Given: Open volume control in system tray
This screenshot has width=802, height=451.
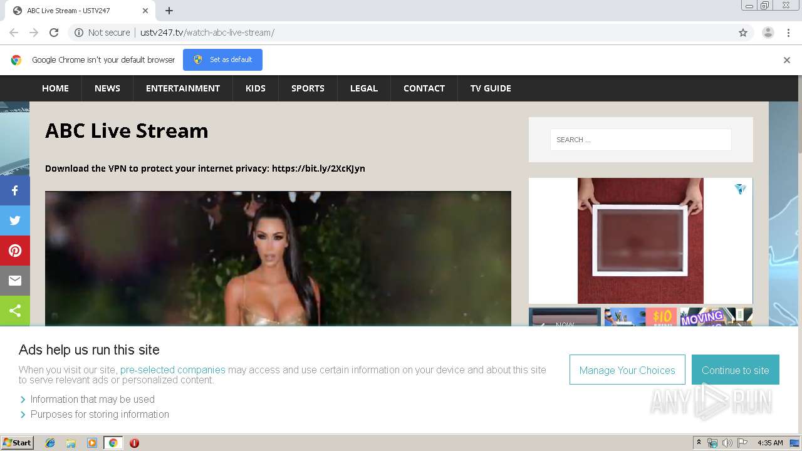Looking at the screenshot, I should click(x=727, y=443).
